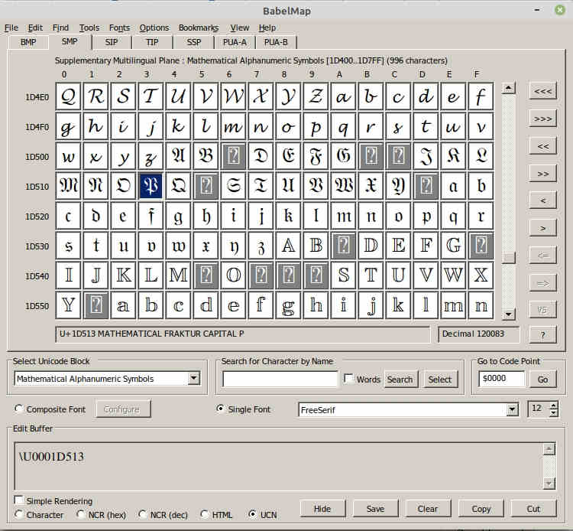Screen dimensions: 573x531
Task: Click the character name search field
Action: (x=280, y=379)
